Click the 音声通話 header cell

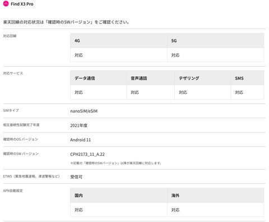151,78
